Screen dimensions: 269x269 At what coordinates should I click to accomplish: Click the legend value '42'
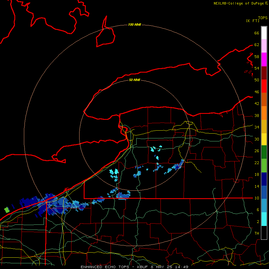coord(257,104)
